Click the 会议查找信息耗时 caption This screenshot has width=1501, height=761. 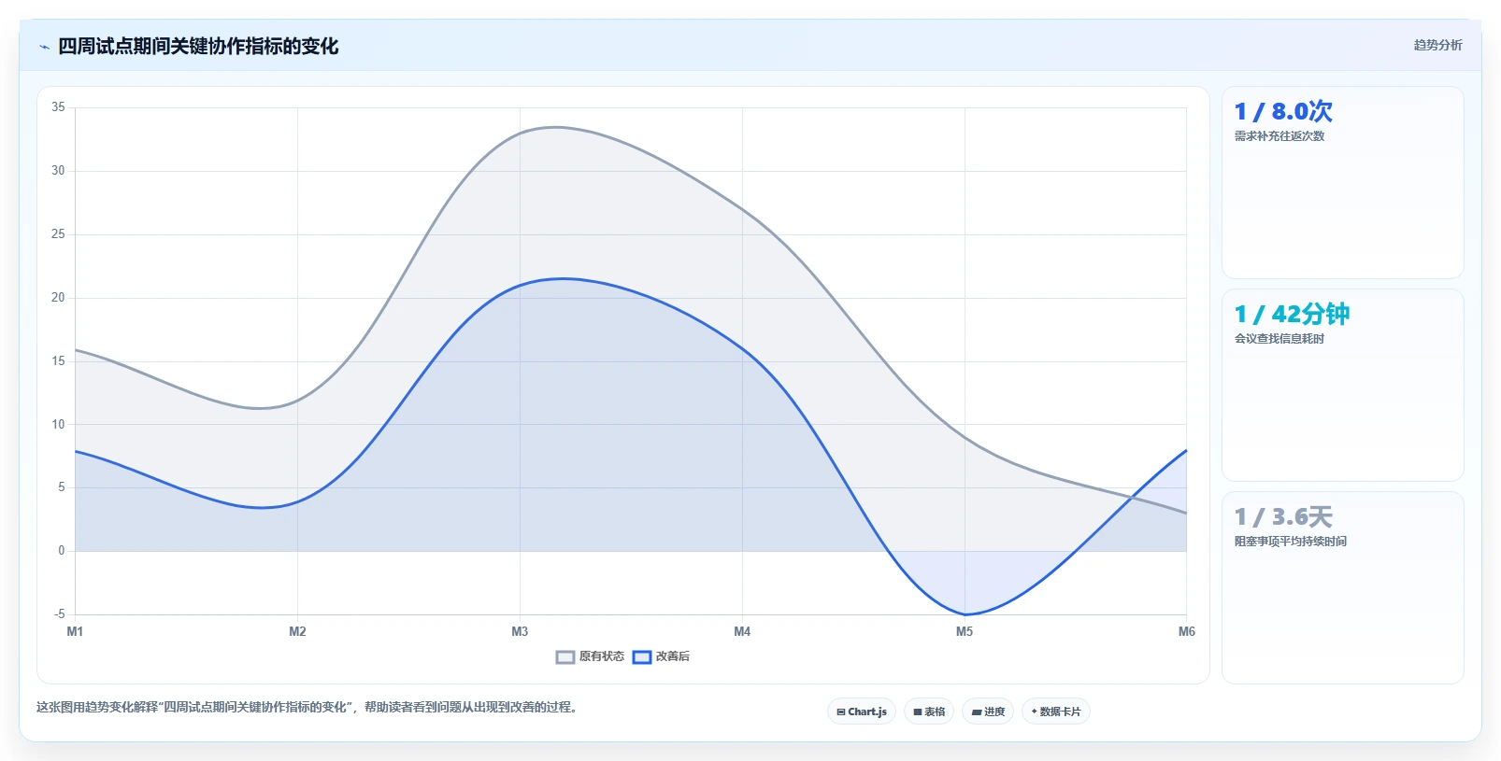click(1279, 339)
